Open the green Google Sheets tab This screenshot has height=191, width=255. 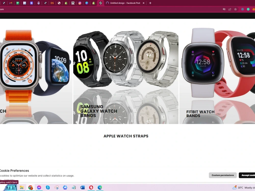[18, 3]
